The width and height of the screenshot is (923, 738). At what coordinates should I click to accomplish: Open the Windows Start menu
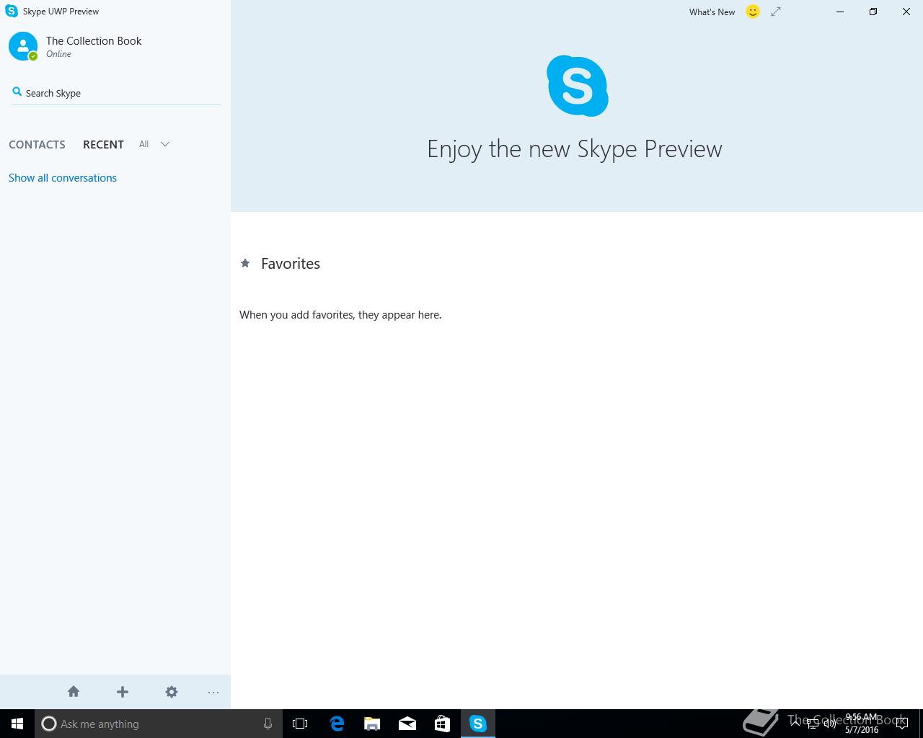pyautogui.click(x=17, y=724)
